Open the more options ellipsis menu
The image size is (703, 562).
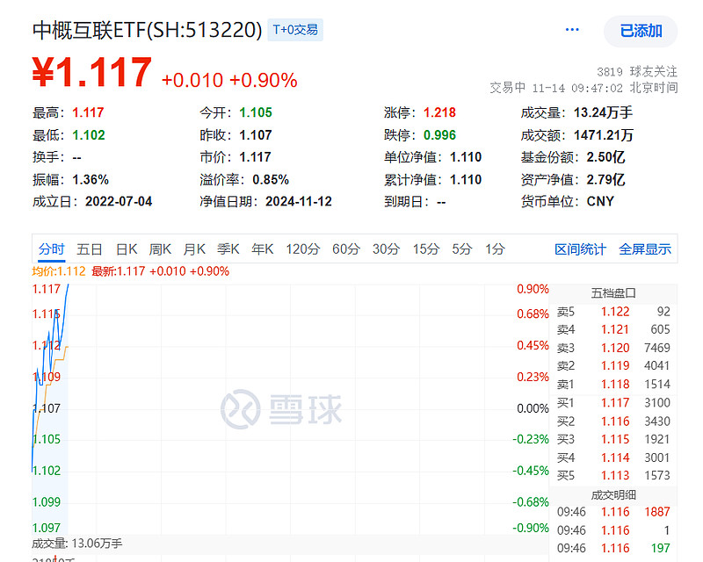572,29
